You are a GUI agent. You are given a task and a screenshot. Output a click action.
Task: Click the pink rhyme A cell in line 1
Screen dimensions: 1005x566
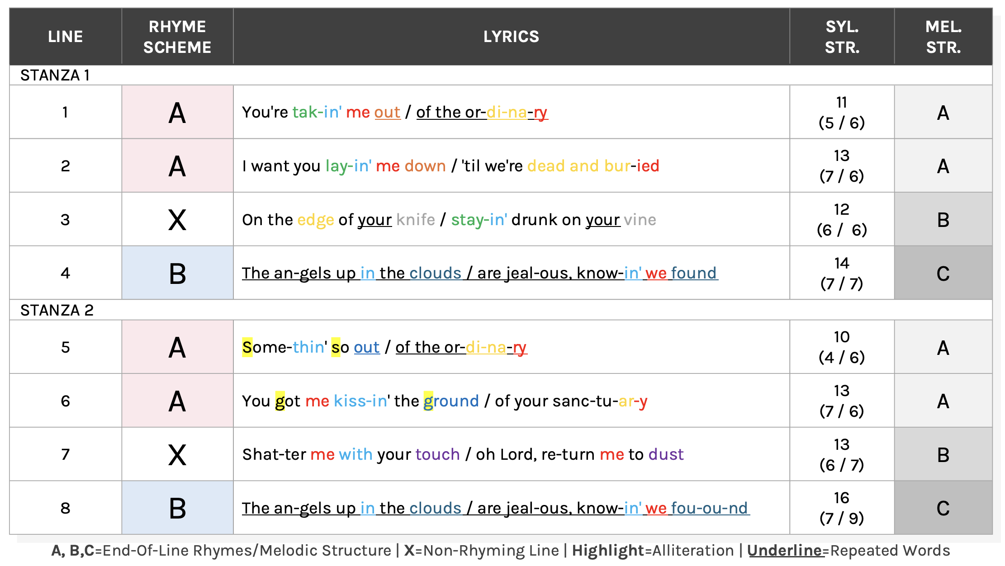pos(177,112)
